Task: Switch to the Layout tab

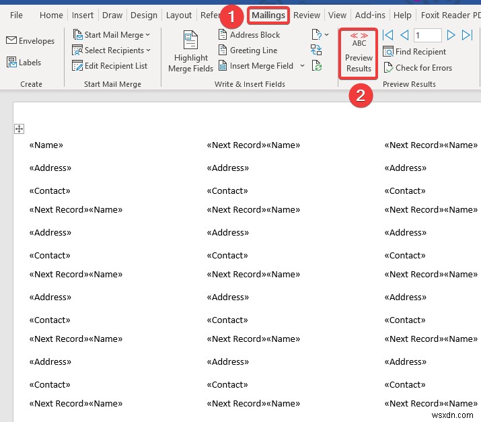Action: [x=179, y=15]
